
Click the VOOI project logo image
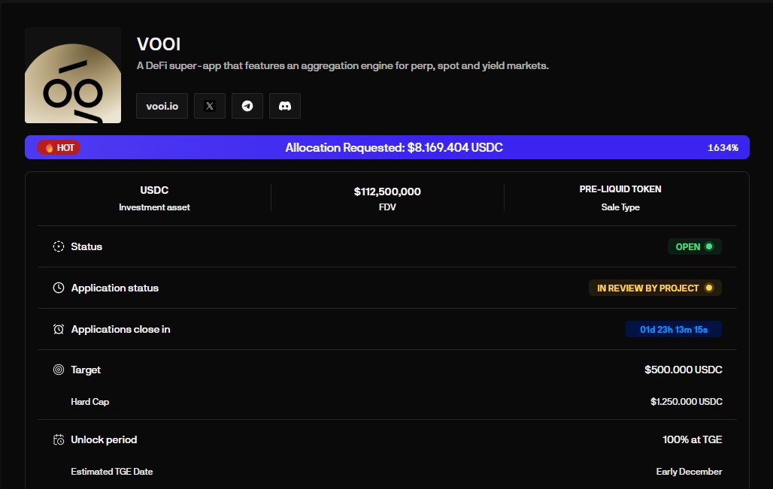(x=73, y=75)
